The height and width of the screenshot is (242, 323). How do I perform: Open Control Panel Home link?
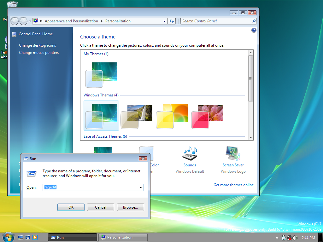tap(36, 34)
